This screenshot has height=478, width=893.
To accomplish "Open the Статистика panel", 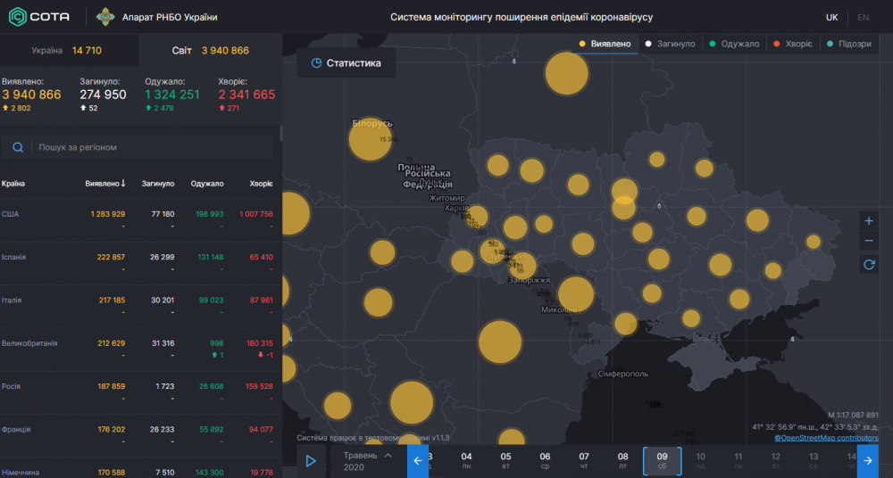I will [x=346, y=63].
